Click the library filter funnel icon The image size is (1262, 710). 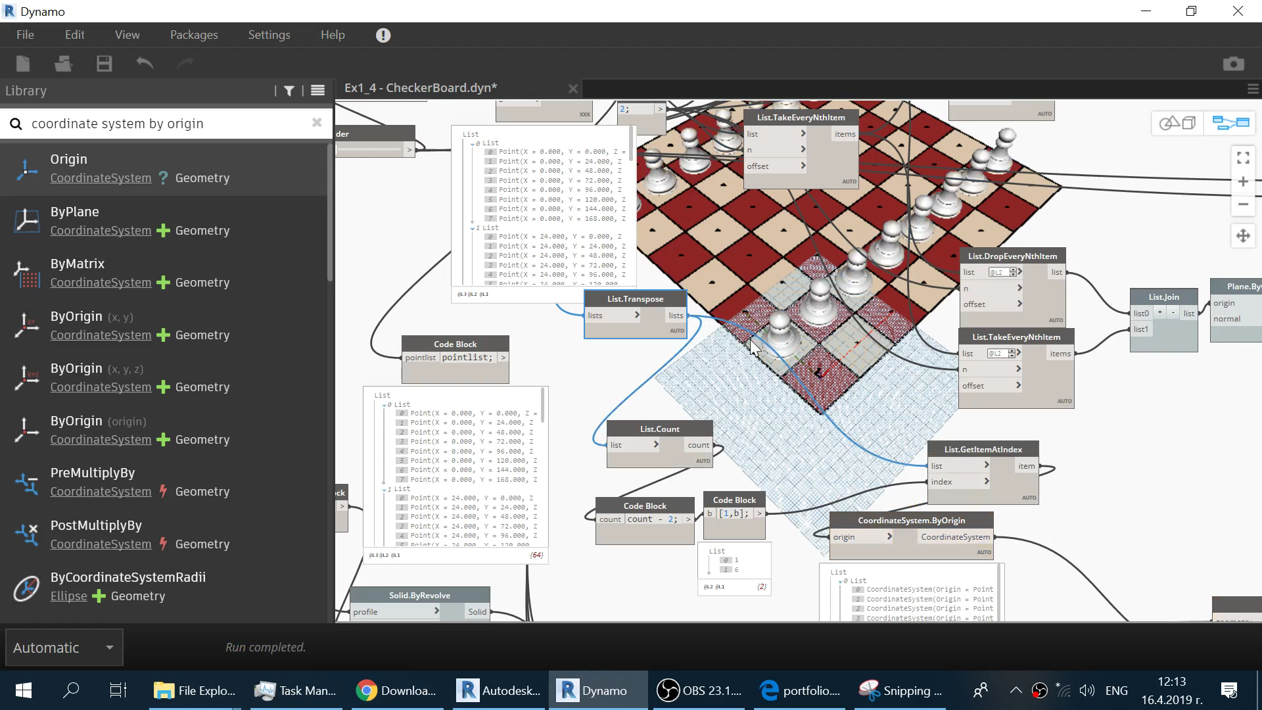click(289, 91)
